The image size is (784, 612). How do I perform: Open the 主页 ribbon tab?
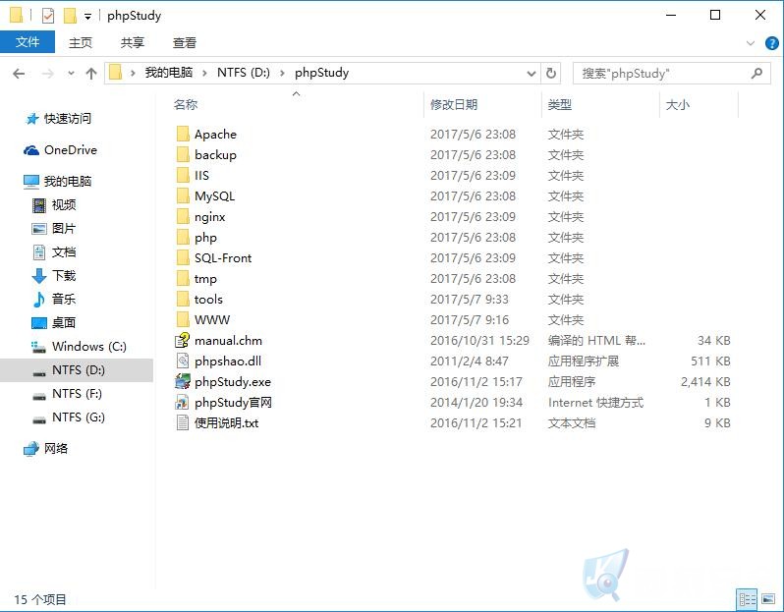[x=81, y=42]
